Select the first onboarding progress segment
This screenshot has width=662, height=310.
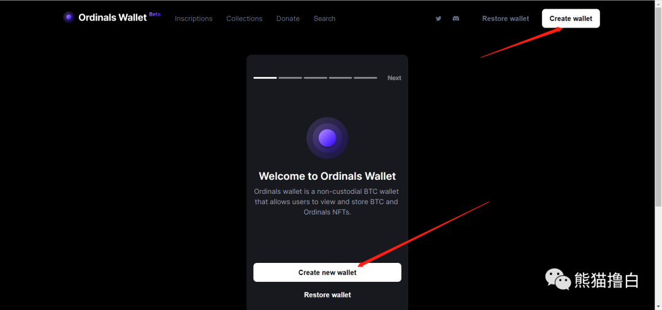(265, 78)
